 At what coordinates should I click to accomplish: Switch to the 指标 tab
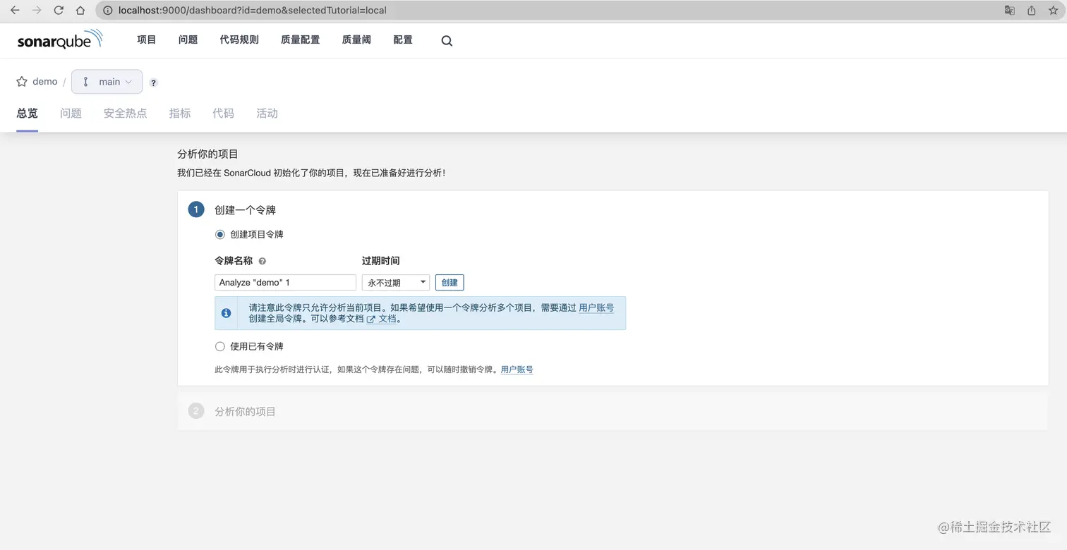tap(180, 114)
